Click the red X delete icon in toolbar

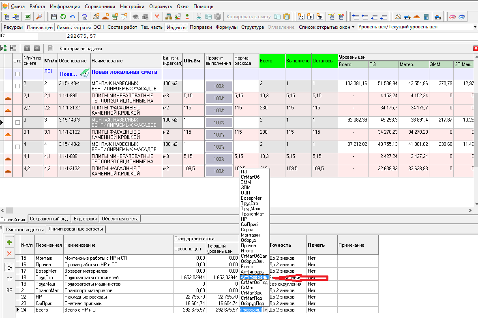pos(157,17)
